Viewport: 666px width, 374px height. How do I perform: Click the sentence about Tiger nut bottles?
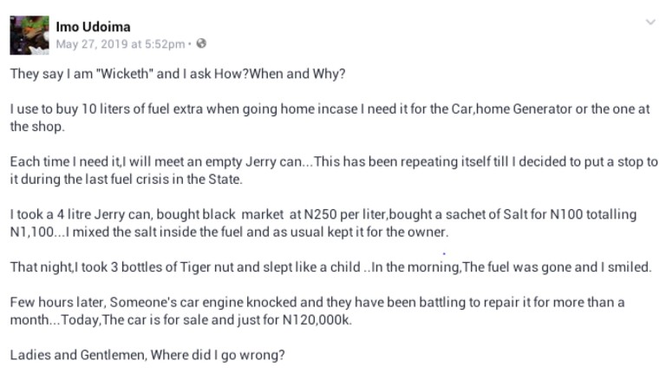tap(185, 267)
